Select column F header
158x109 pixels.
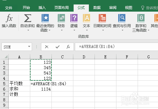tap(127, 57)
